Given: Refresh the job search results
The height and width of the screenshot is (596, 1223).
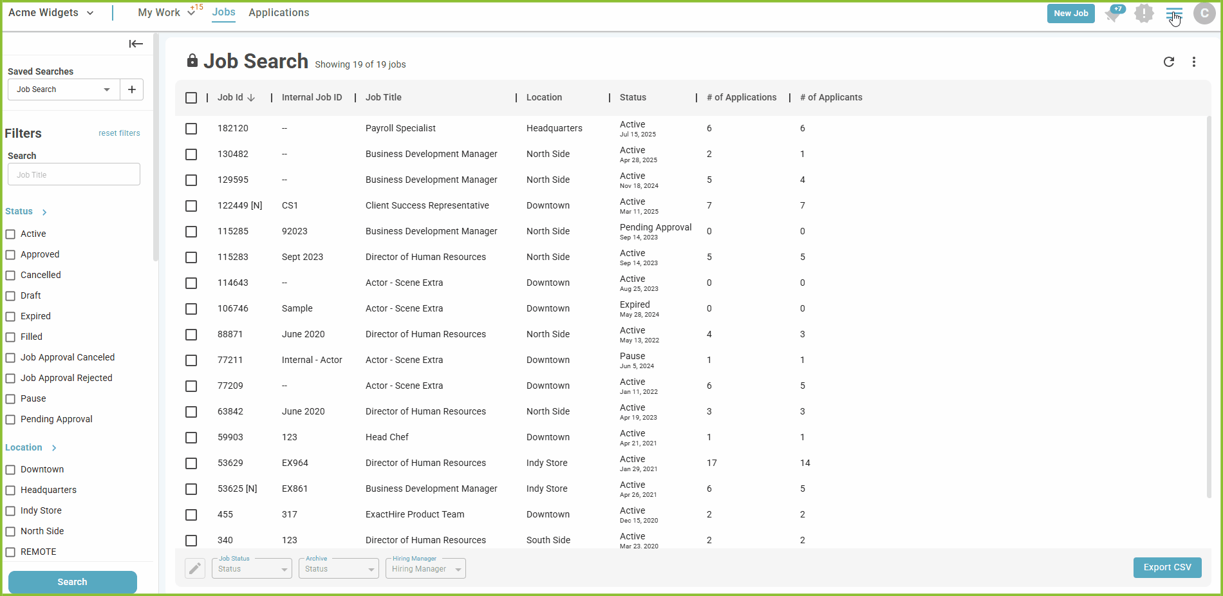Looking at the screenshot, I should point(1169,62).
